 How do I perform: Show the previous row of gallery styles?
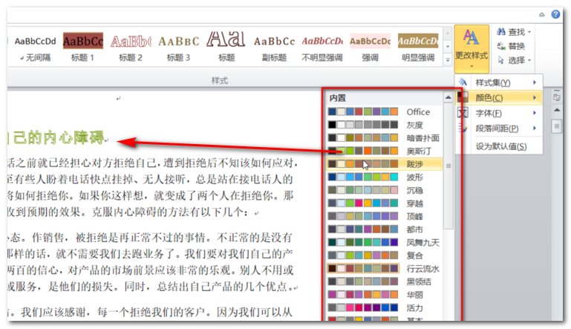pos(448,33)
